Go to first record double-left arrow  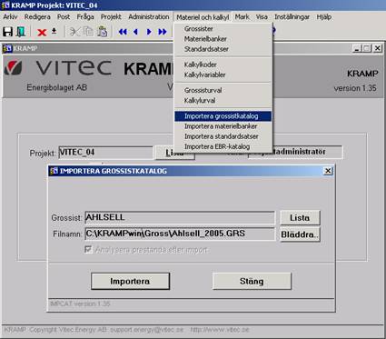click(123, 32)
